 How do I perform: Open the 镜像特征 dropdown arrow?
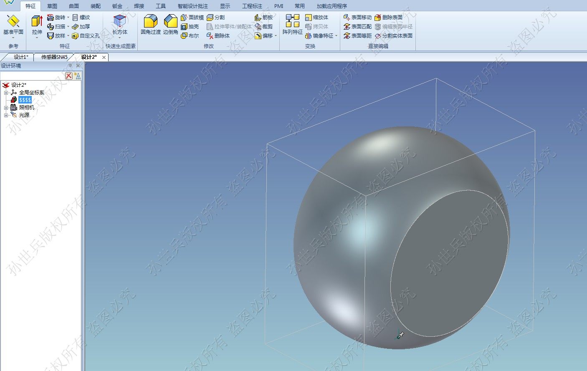tap(337, 35)
